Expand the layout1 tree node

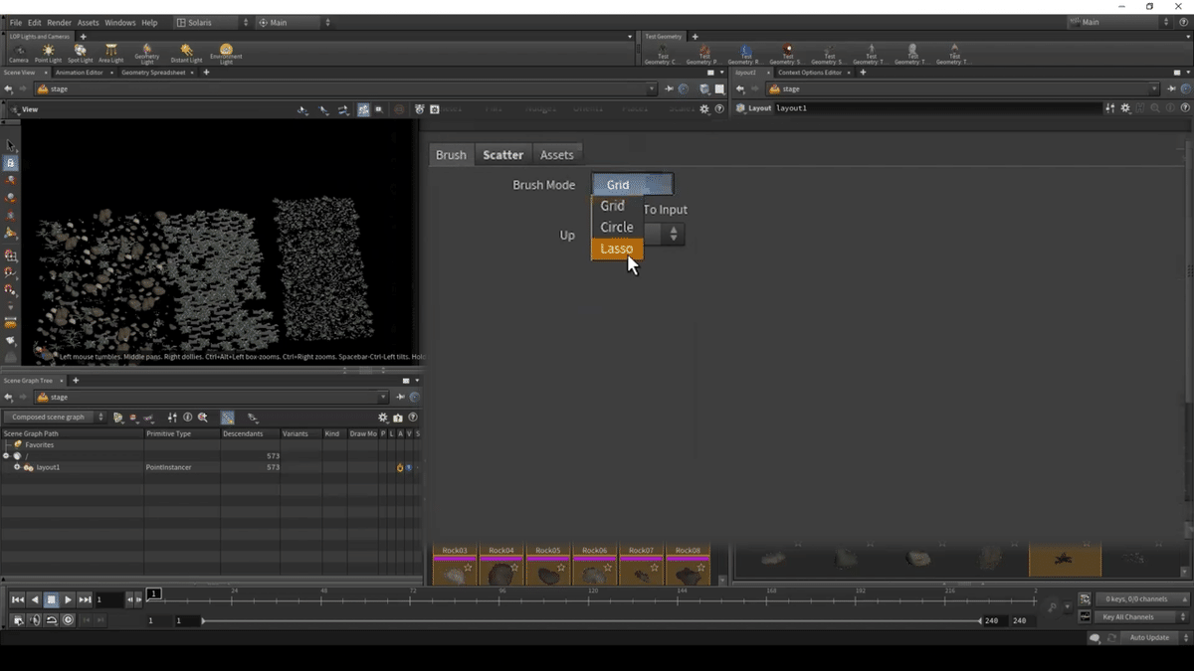17,467
